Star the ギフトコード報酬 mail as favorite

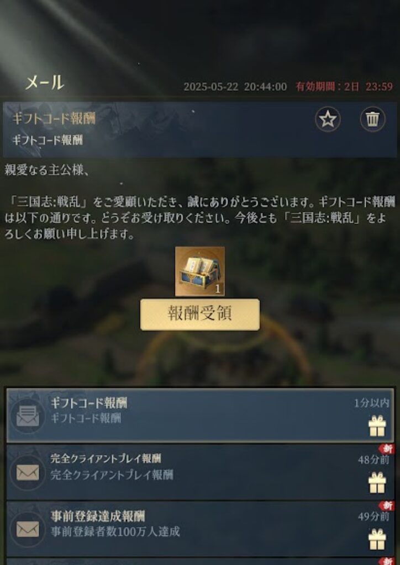coord(328,119)
